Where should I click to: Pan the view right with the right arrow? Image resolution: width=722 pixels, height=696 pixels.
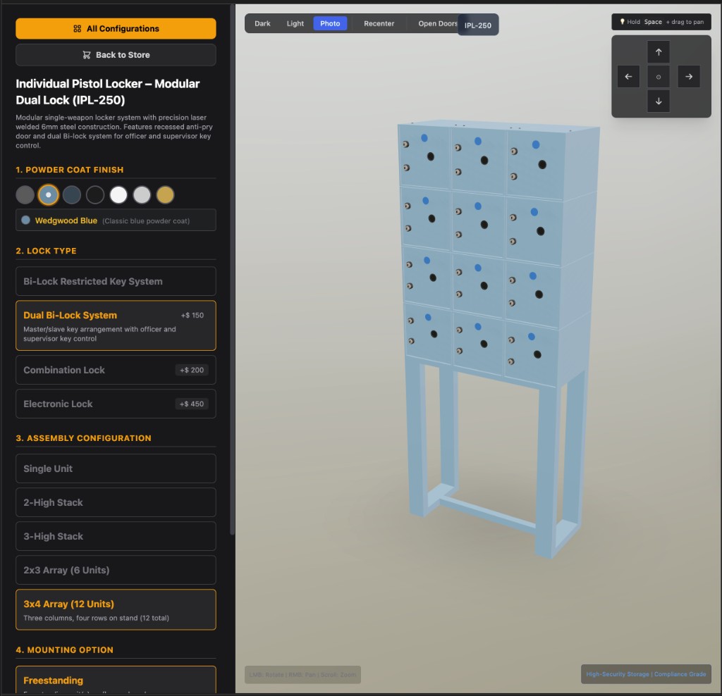tap(689, 77)
